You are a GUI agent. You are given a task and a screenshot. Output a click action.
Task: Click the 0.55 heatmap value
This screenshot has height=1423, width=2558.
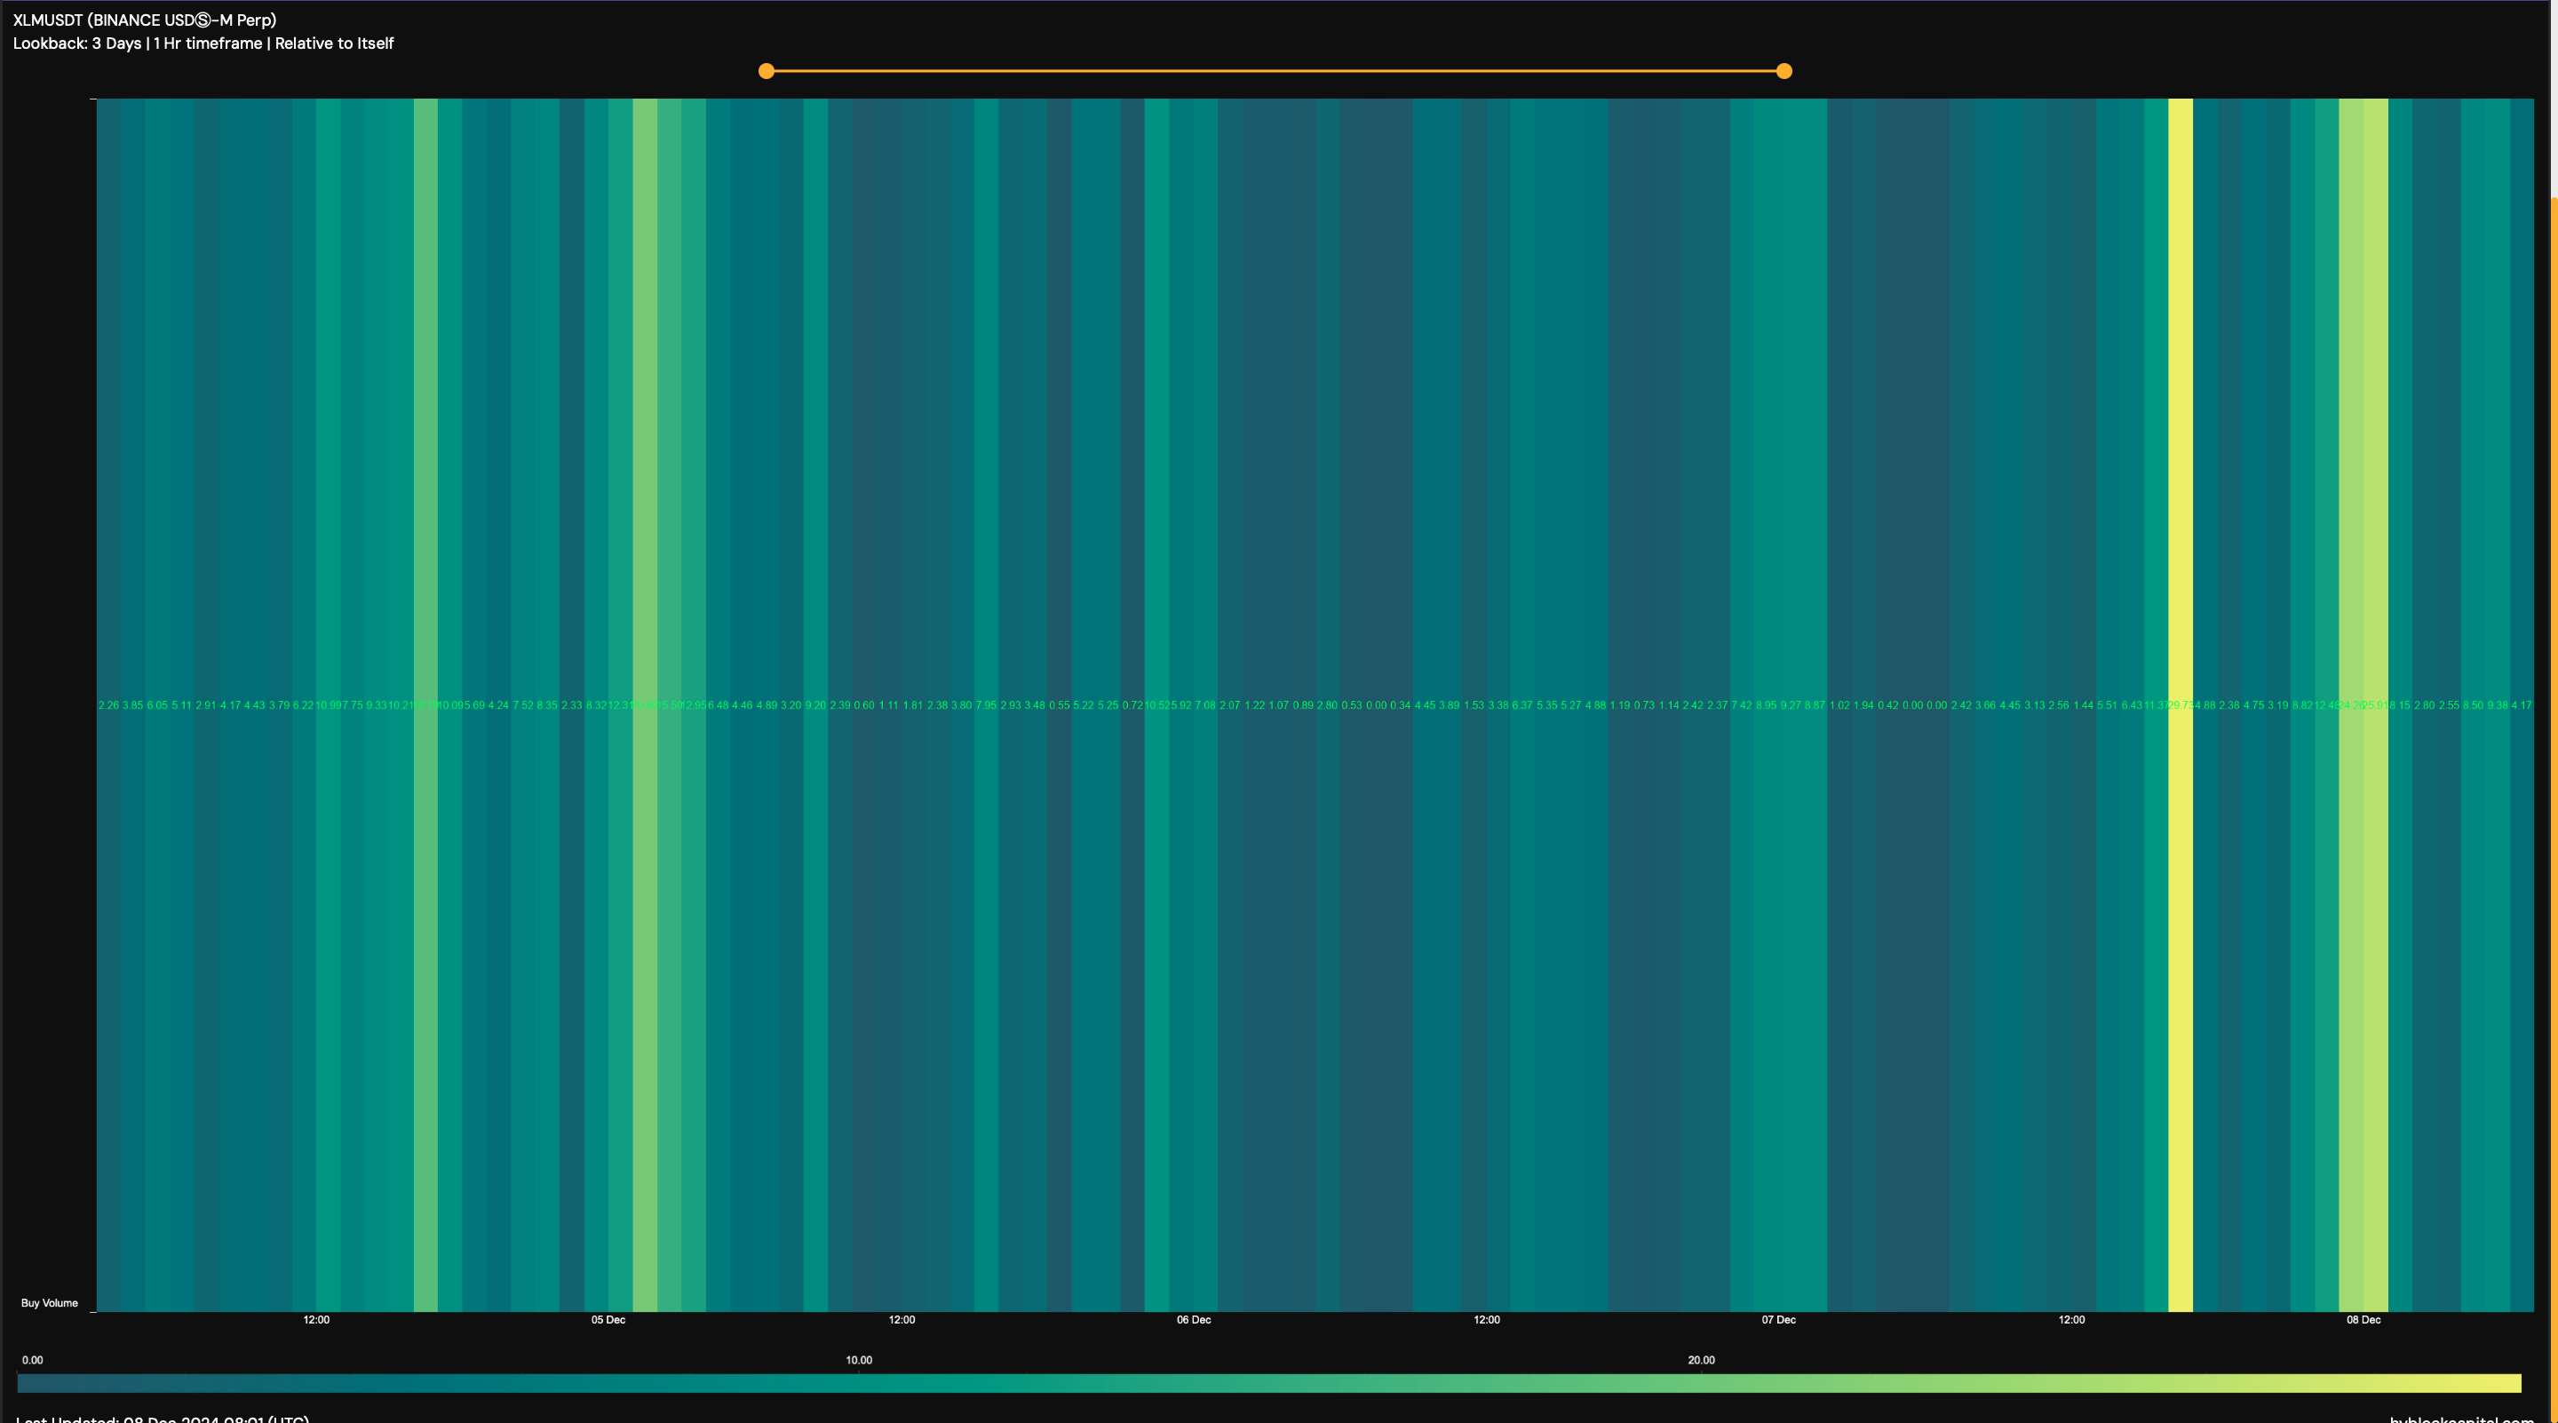pyautogui.click(x=1060, y=705)
